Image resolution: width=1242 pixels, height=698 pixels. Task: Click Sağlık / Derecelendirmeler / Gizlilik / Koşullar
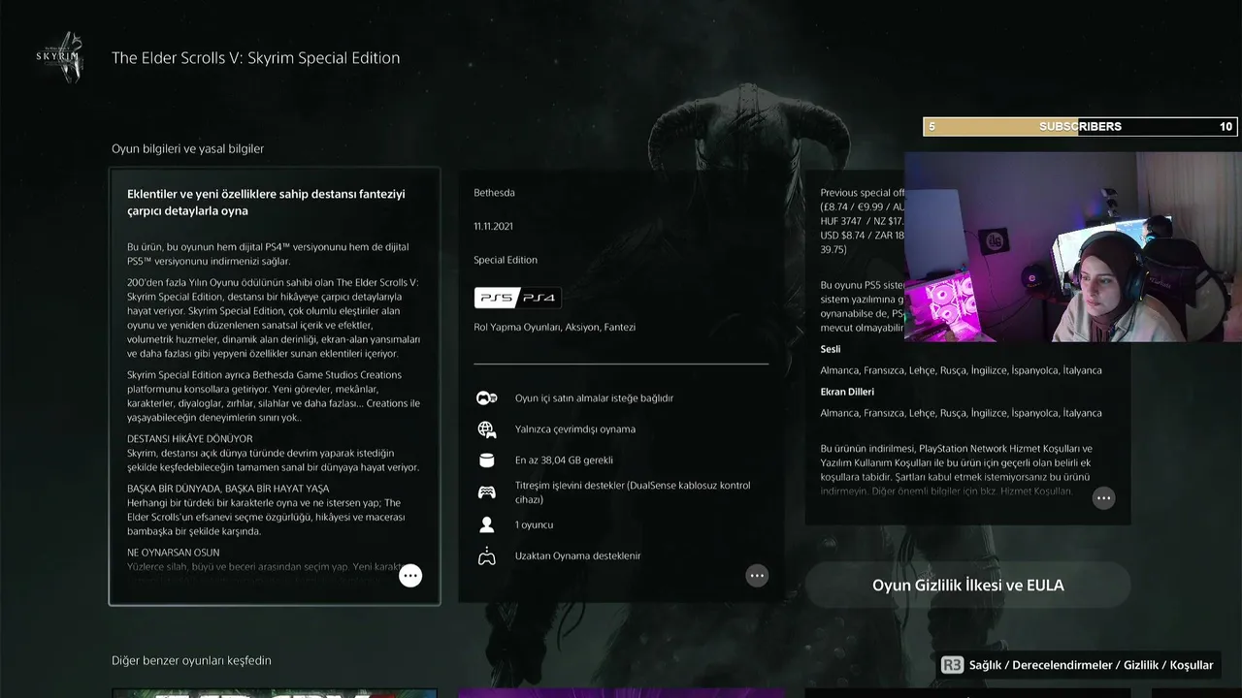(1092, 665)
